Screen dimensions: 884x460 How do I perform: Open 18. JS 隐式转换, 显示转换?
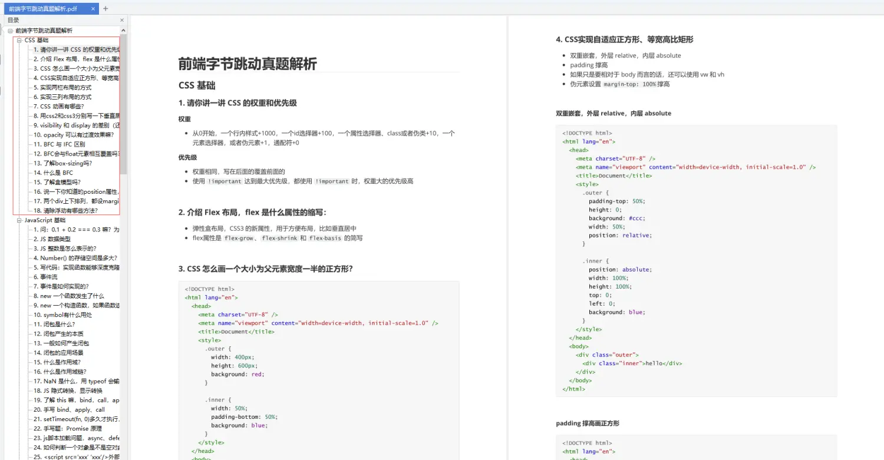(68, 390)
